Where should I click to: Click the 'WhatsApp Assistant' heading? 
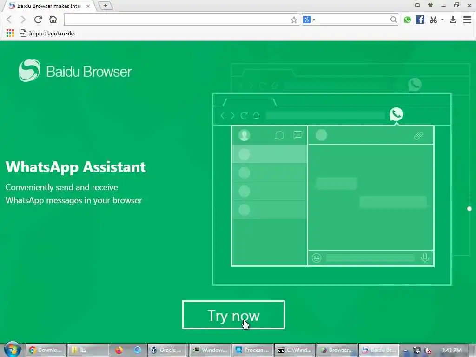[76, 167]
